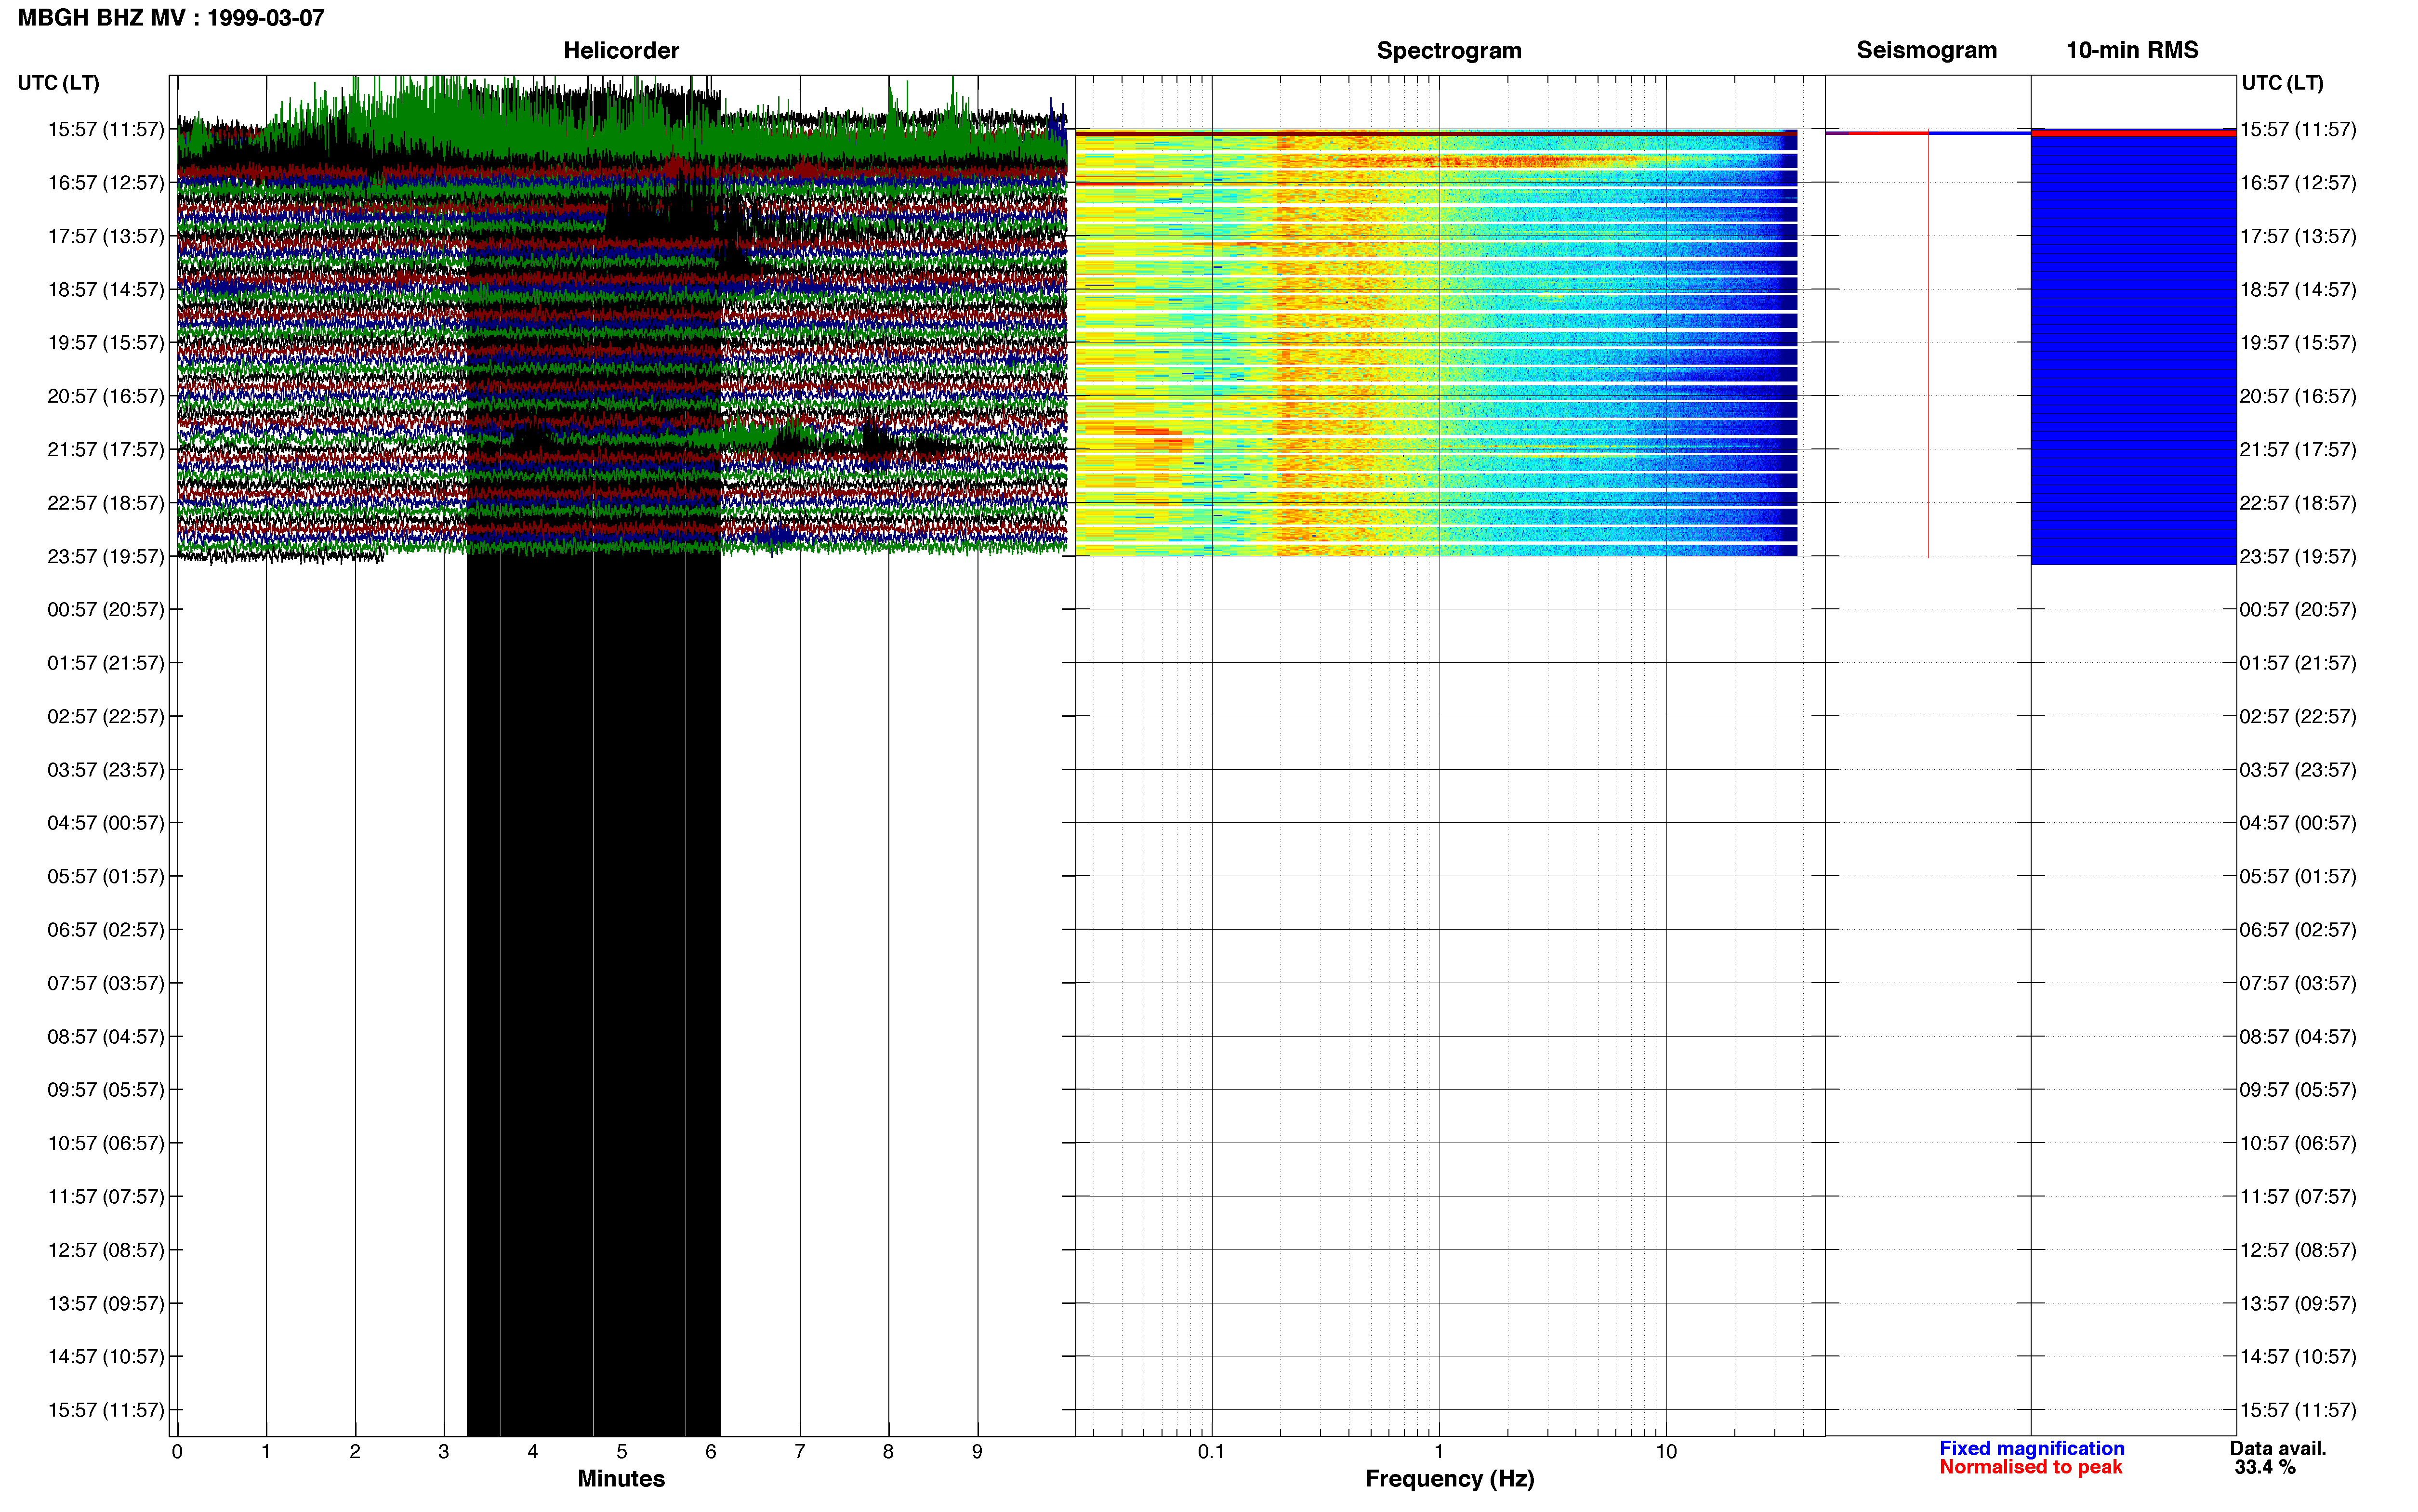The width and height of the screenshot is (2418, 1512).
Task: Click right time label 16:57 (12:57)
Action: point(2298,182)
